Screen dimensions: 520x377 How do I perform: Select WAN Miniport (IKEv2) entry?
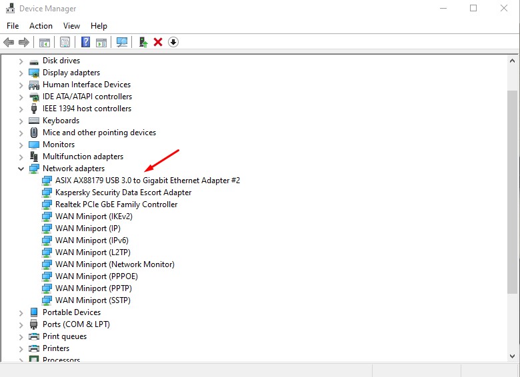tap(94, 216)
